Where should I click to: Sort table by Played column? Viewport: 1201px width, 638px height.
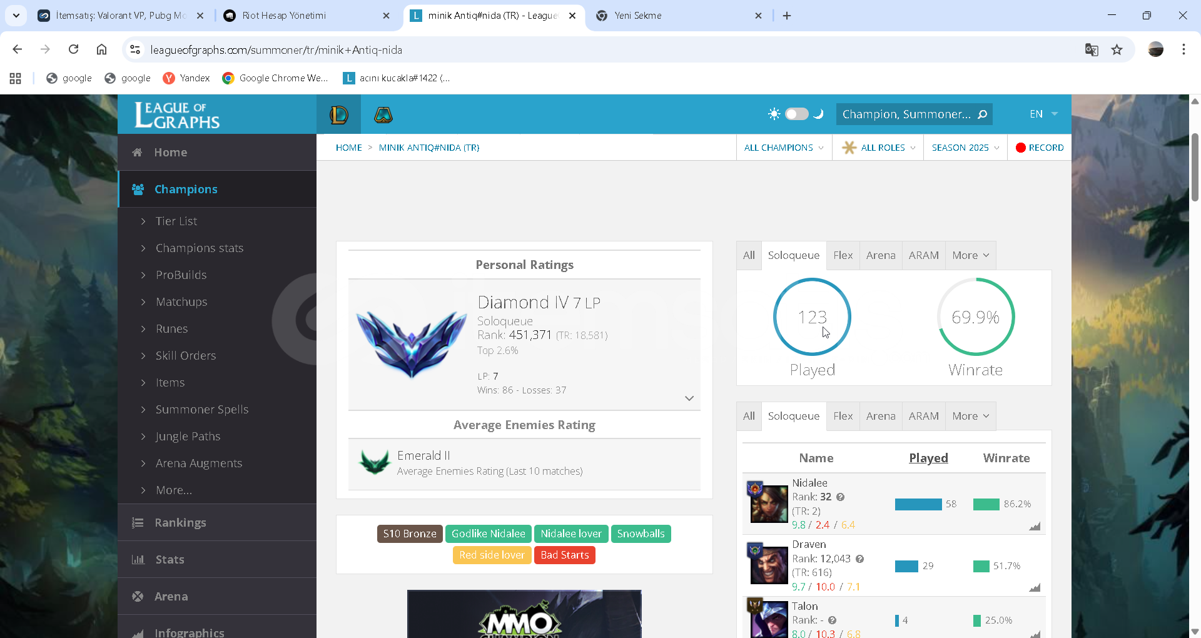pyautogui.click(x=928, y=458)
